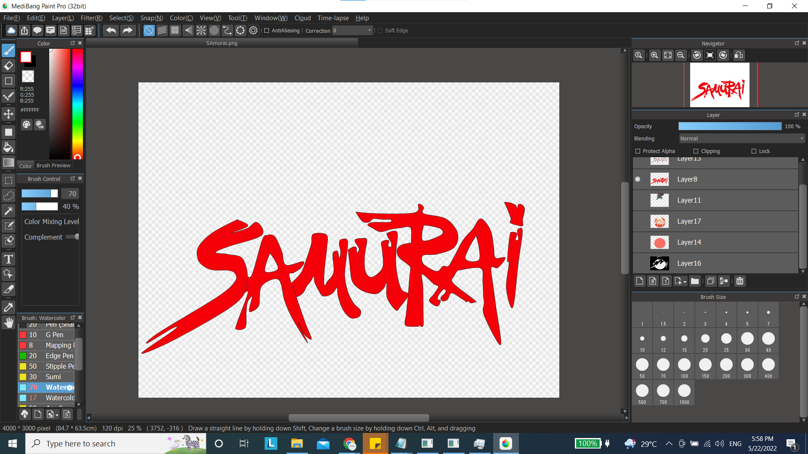The height and width of the screenshot is (454, 808).
Task: Toggle visibility of Layer11
Action: click(638, 201)
